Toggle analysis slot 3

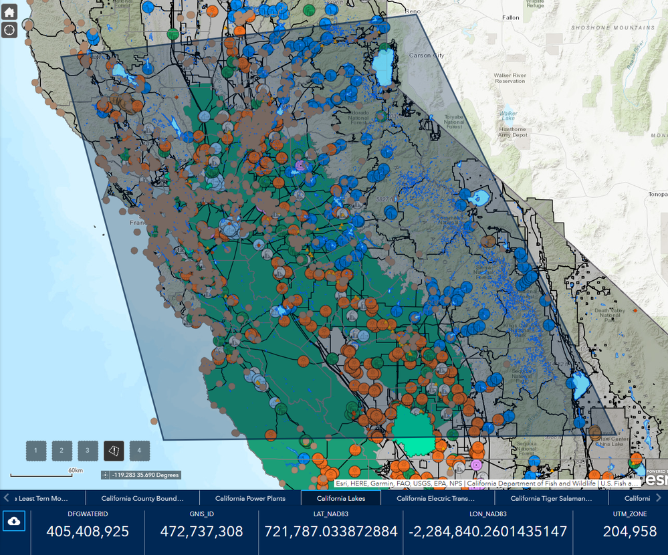coord(88,451)
